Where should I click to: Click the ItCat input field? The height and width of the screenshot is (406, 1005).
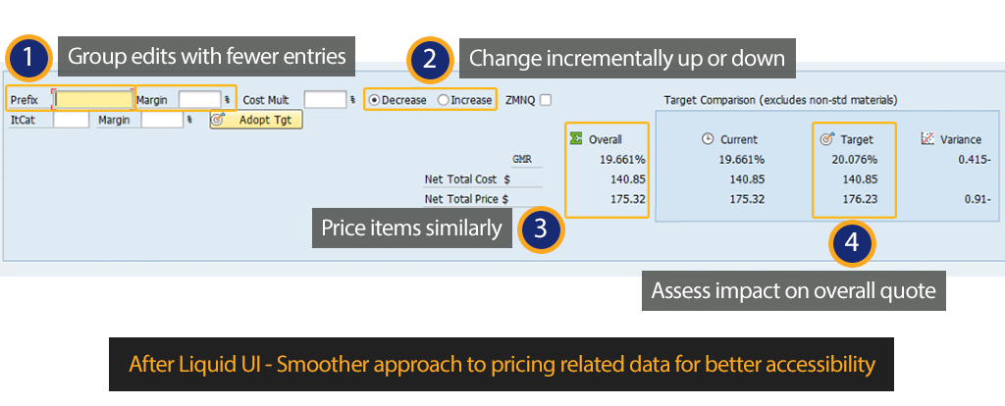click(x=71, y=120)
